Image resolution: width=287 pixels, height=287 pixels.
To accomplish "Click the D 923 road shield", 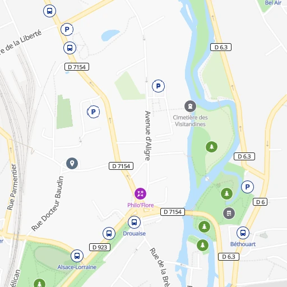I will [x=100, y=247].
